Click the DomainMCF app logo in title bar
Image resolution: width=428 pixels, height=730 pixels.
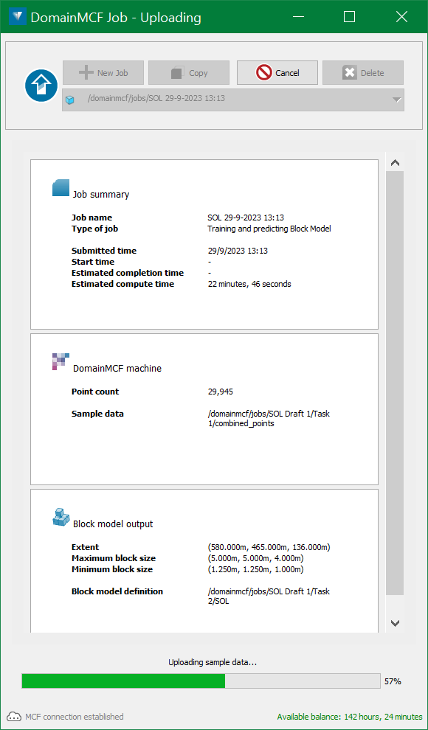pyautogui.click(x=18, y=17)
